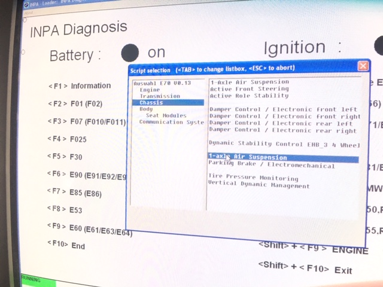Click the INPA window title bar icon

[x=26, y=5]
